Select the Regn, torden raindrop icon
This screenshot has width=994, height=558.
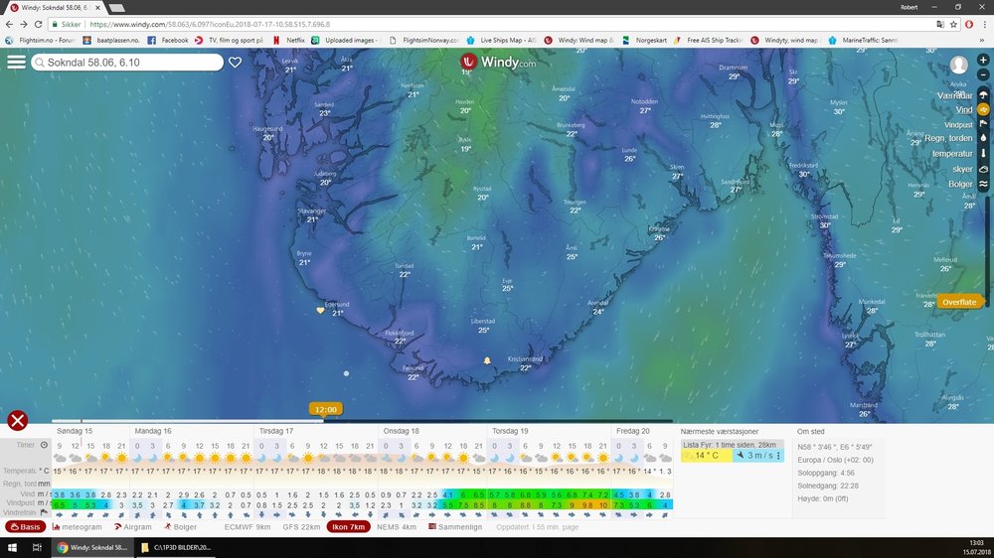983,137
